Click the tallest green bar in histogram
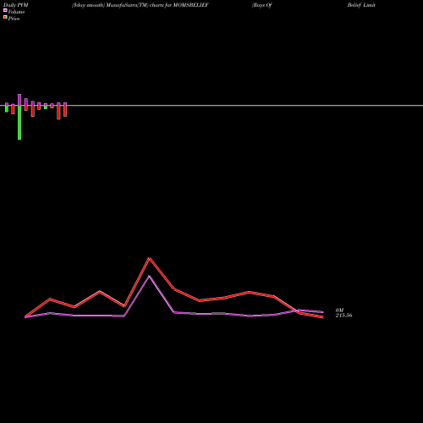The width and height of the screenshot is (423, 423). coord(19,123)
